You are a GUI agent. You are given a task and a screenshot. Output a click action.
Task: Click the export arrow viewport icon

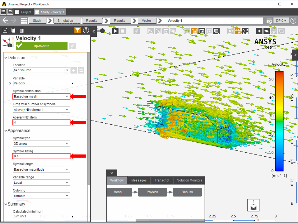tap(230, 31)
